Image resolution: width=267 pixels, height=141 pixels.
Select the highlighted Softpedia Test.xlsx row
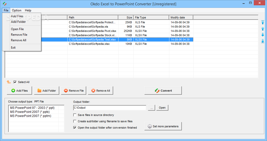(x=99, y=39)
